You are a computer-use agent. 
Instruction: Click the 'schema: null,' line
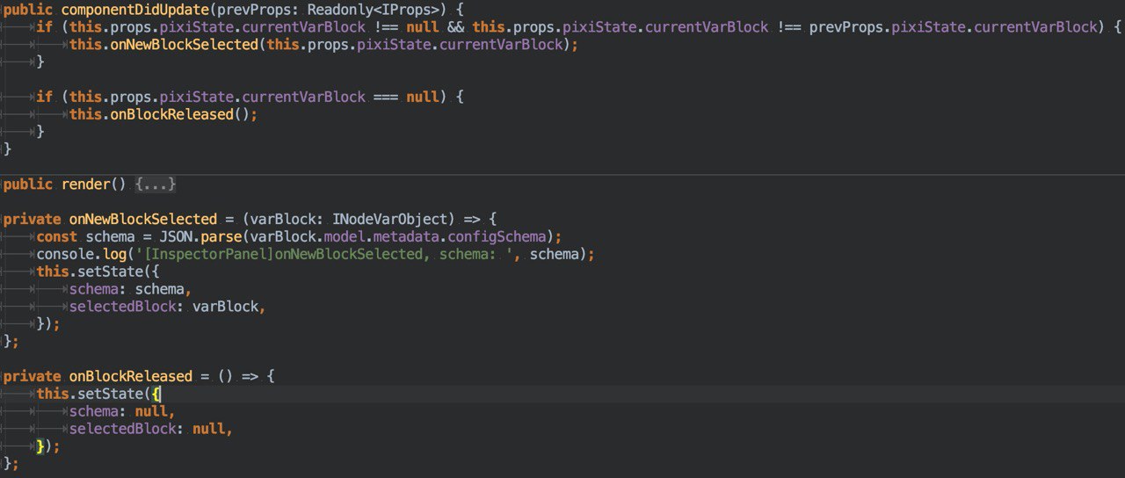click(122, 411)
